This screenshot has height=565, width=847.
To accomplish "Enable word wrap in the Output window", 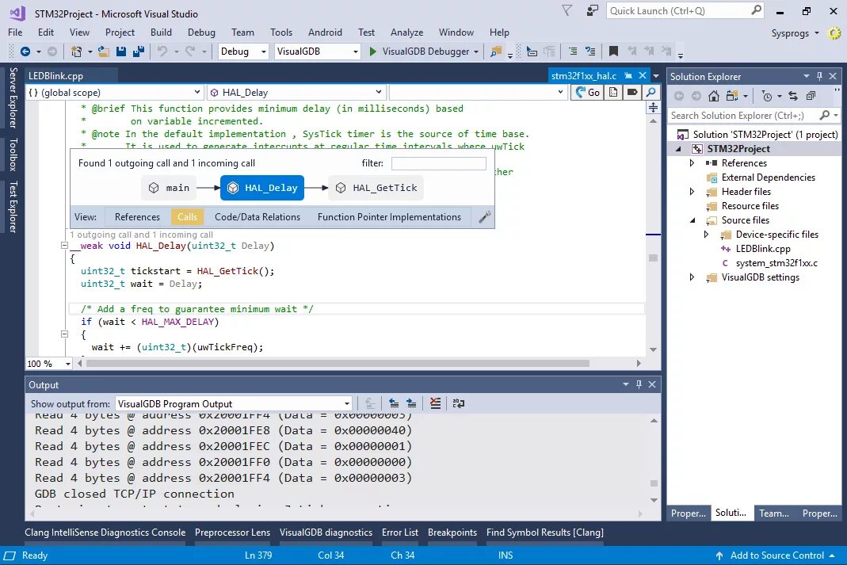I will click(459, 403).
